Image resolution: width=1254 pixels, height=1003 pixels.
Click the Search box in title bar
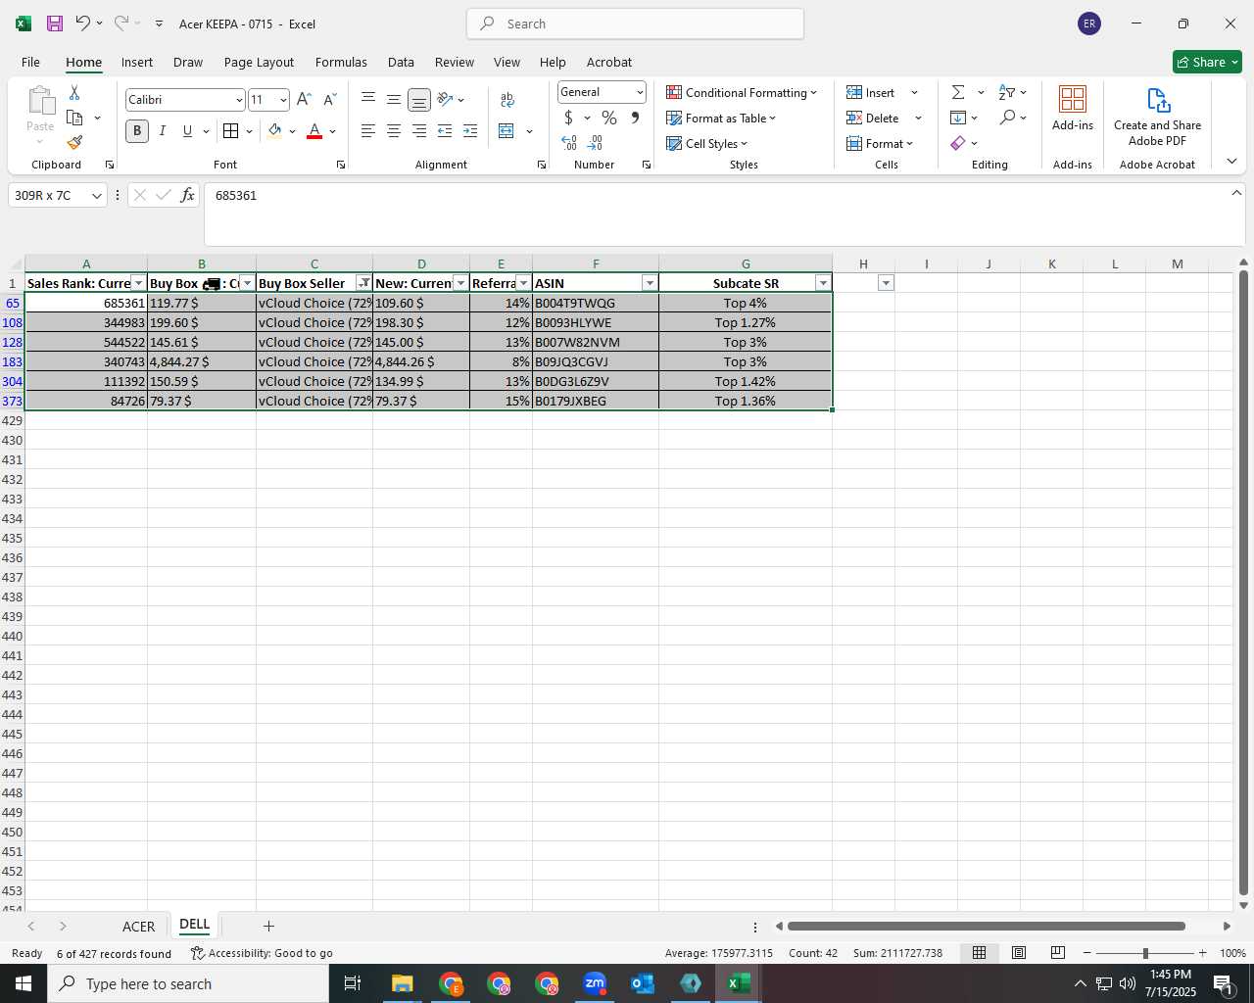coord(636,24)
